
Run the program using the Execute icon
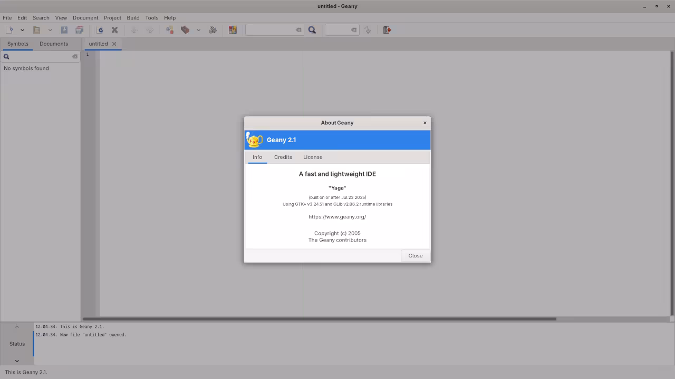pyautogui.click(x=213, y=29)
